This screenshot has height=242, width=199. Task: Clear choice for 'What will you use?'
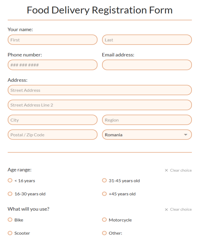[x=178, y=209]
